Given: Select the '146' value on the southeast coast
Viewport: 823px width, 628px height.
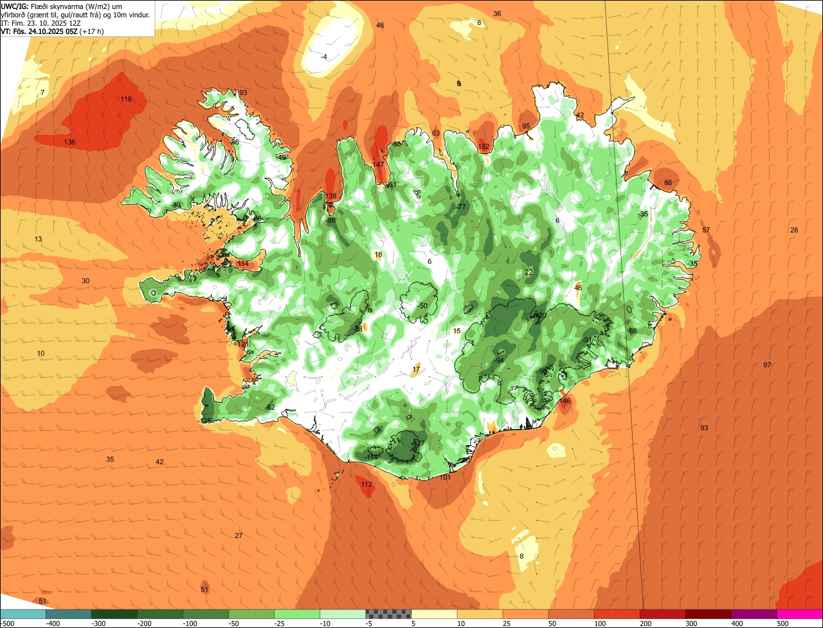Looking at the screenshot, I should coord(565,401).
